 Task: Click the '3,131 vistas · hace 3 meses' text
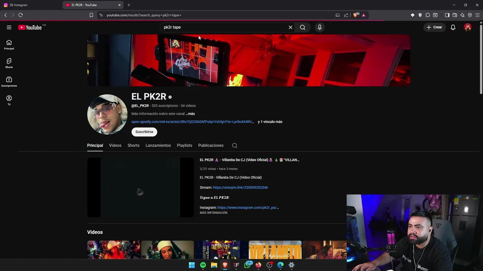coord(218,169)
